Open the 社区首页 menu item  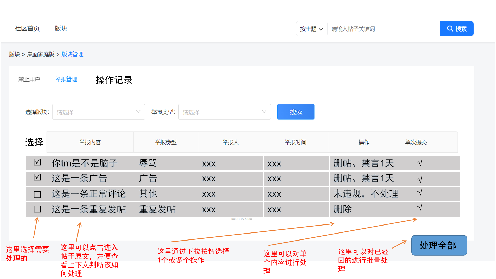click(27, 28)
